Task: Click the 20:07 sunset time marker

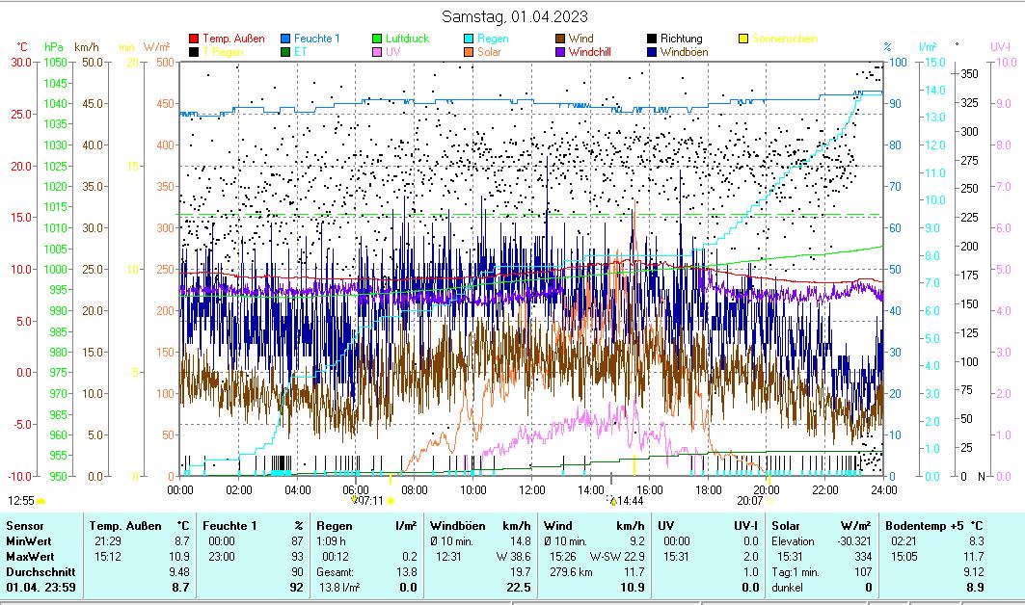Action: [x=749, y=501]
